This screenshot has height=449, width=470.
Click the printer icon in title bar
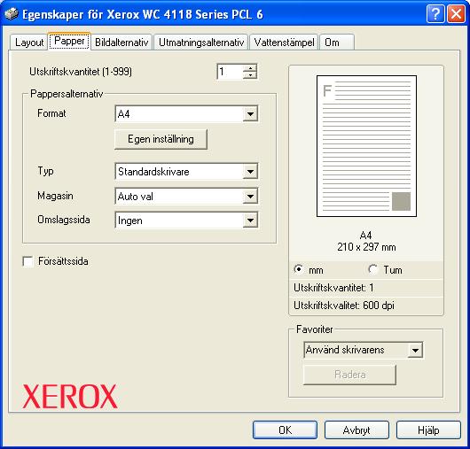(x=12, y=14)
